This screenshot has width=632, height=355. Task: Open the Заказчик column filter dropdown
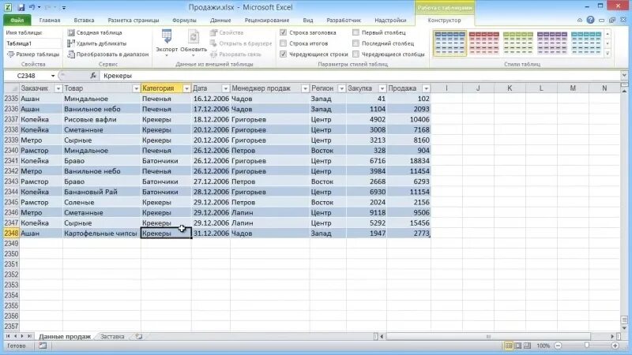[x=58, y=88]
